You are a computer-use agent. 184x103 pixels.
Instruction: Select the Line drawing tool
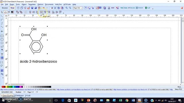(2, 16)
